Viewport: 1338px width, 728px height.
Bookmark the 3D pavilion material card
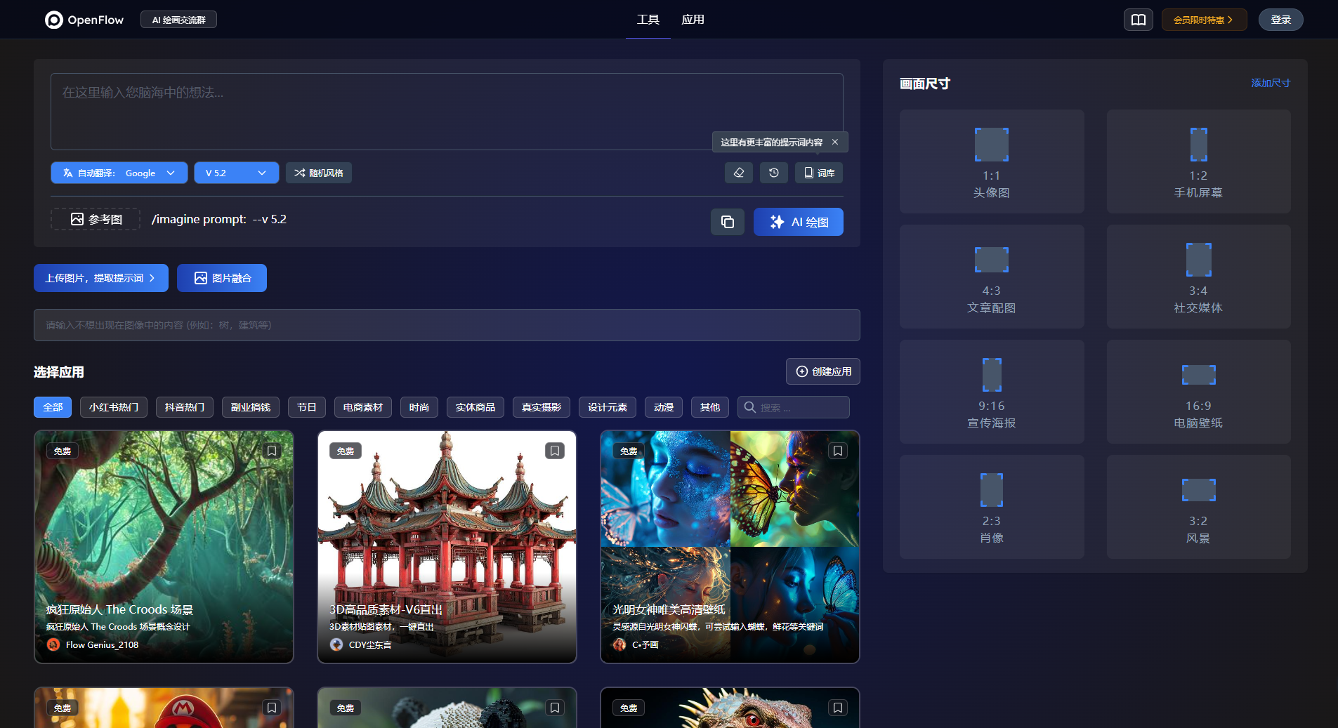[x=555, y=451]
